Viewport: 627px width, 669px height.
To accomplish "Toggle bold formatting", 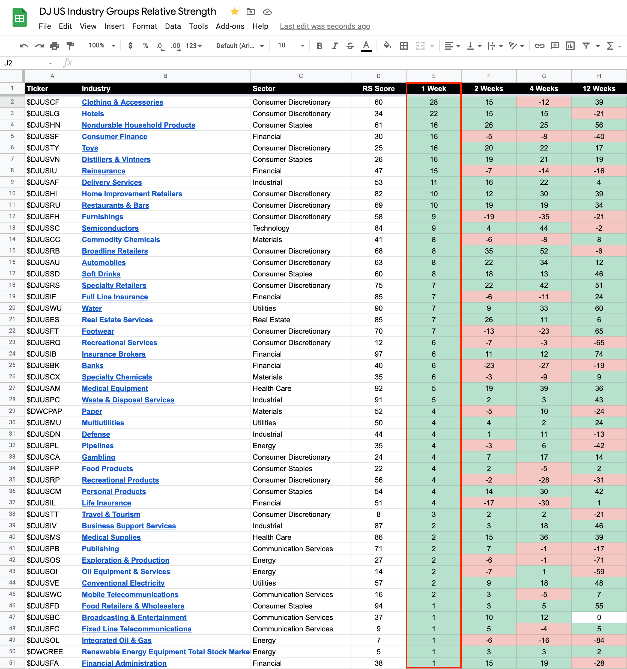I will (x=319, y=46).
